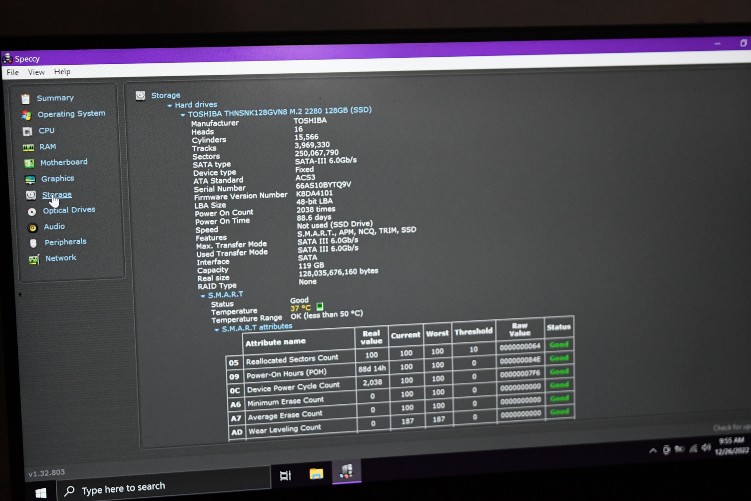Open File Explorer from the taskbar
The height and width of the screenshot is (501, 751).
pos(316,474)
